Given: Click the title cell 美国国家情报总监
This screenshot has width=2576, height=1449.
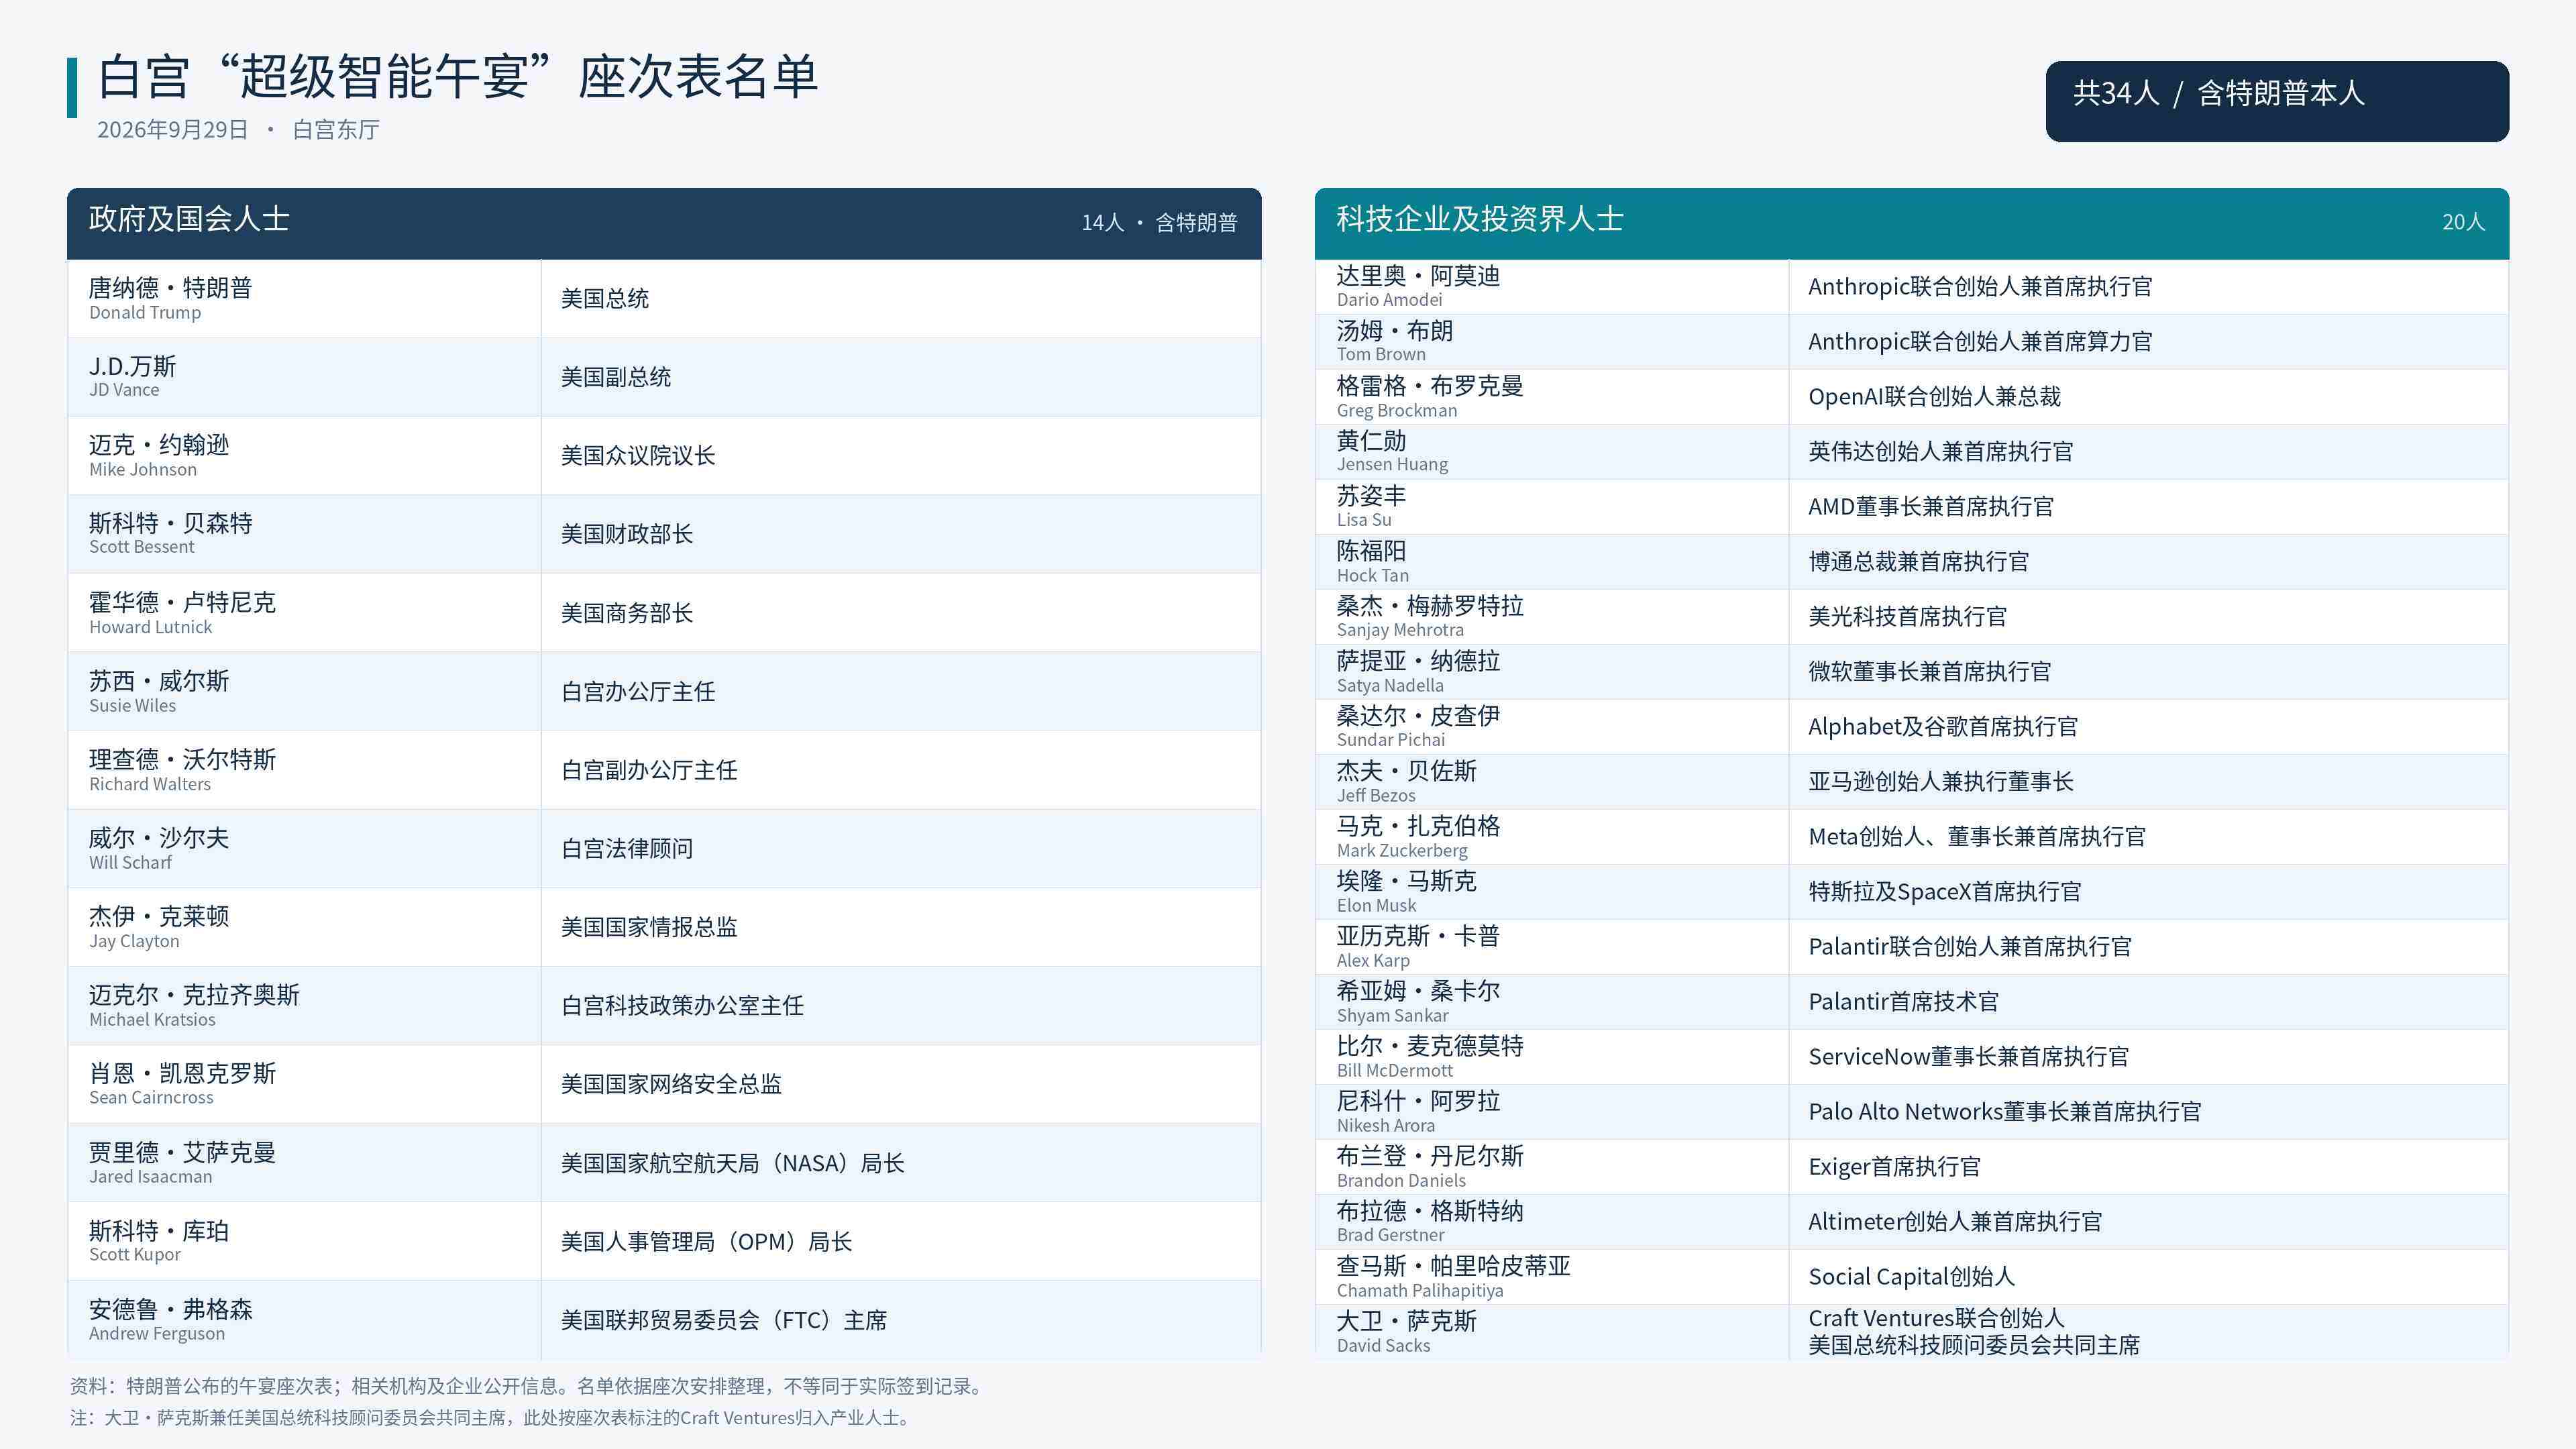Looking at the screenshot, I should pos(649,927).
